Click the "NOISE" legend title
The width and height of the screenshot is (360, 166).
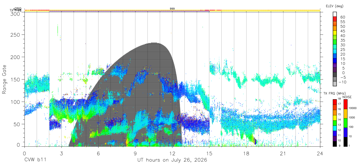point(347,97)
